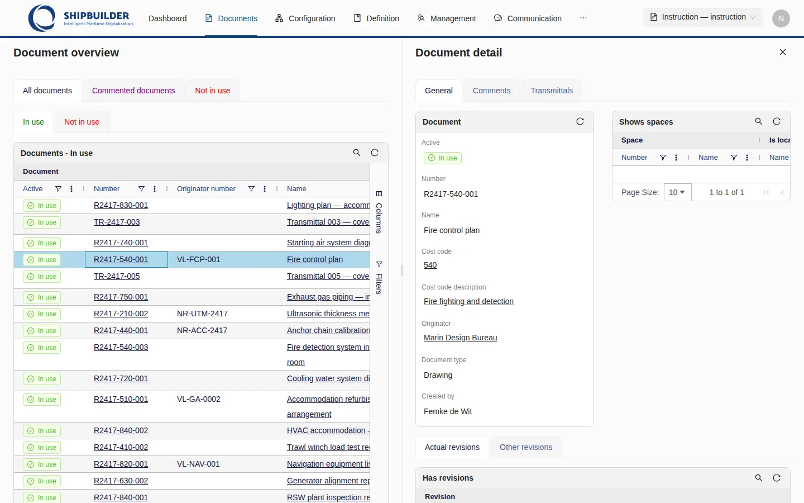Open filter for Originator number column
The width and height of the screenshot is (804, 503).
tap(251, 189)
